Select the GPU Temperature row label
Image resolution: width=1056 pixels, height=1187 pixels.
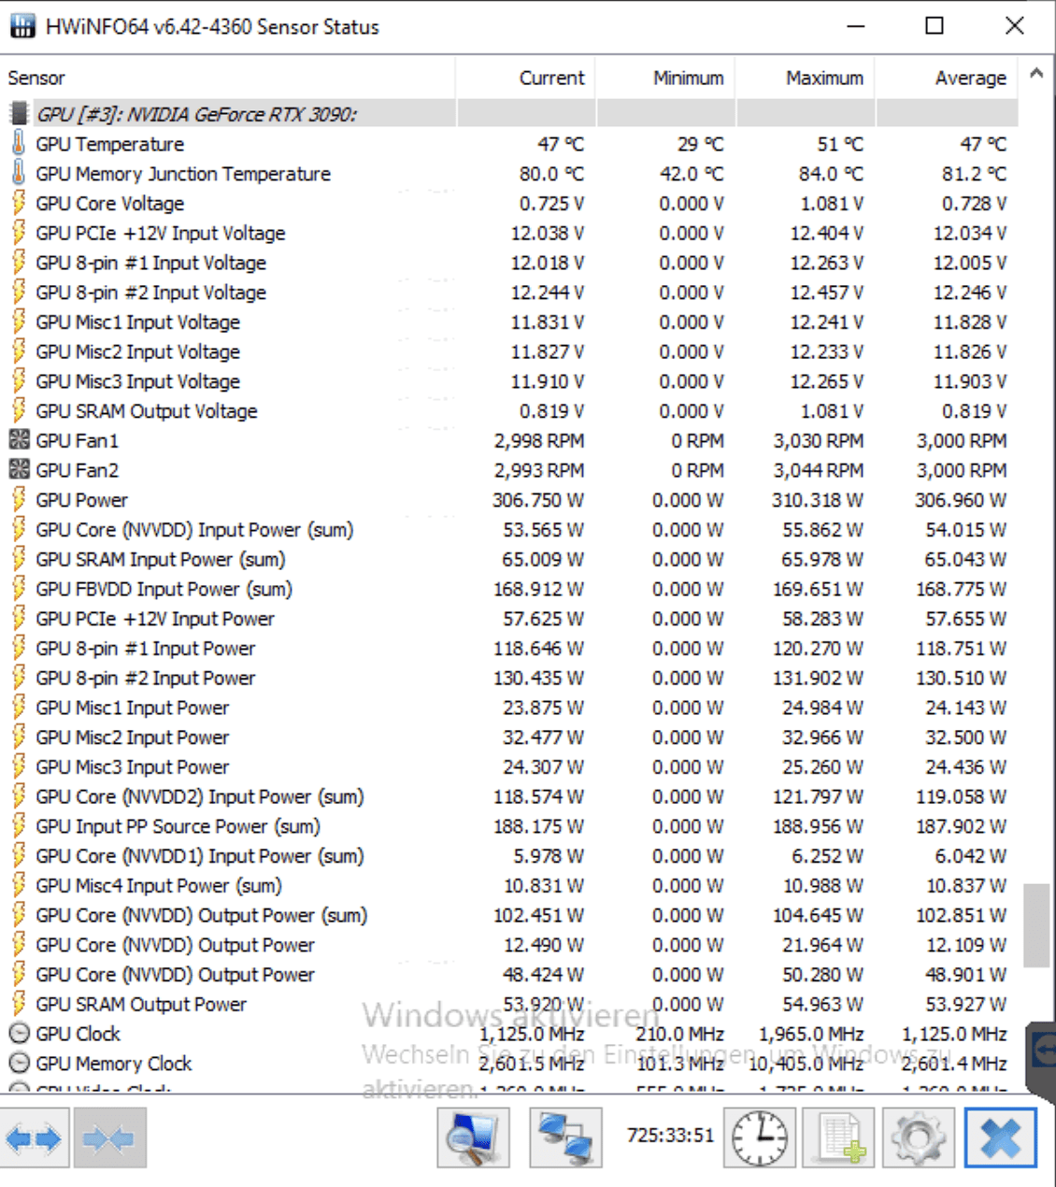click(110, 144)
